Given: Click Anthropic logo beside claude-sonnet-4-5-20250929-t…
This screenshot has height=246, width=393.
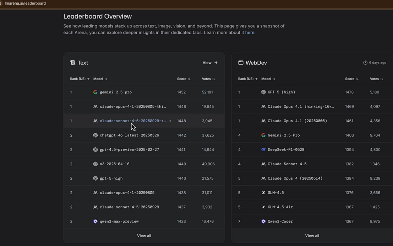Looking at the screenshot, I should [95, 121].
